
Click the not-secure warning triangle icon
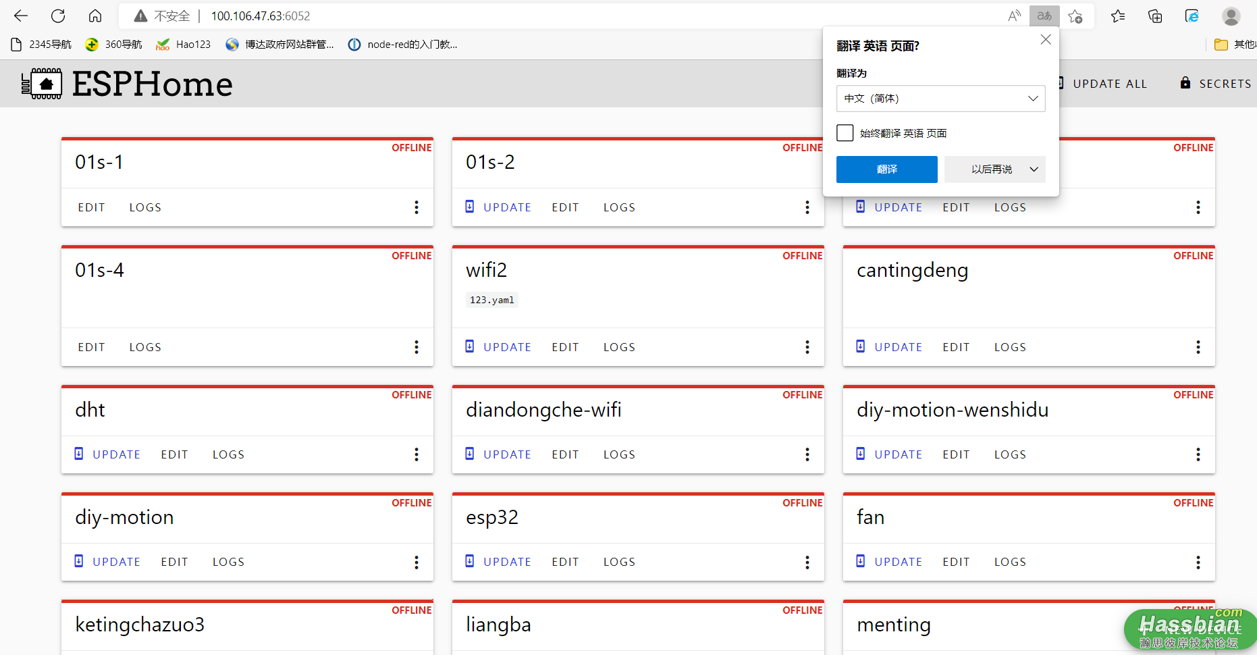pyautogui.click(x=140, y=16)
